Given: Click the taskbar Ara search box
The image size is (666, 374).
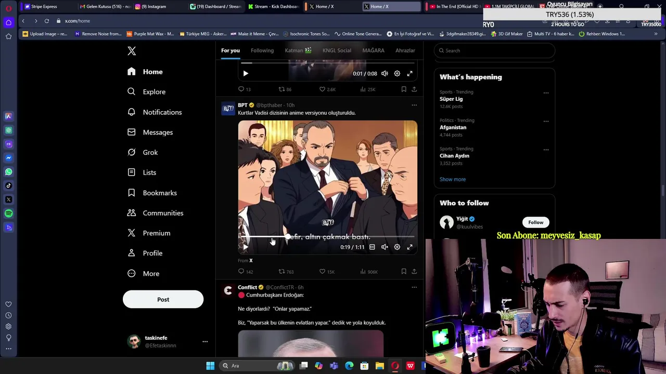Looking at the screenshot, I should point(258,366).
